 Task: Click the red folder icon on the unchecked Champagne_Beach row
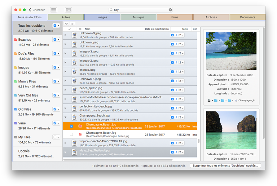coord(80,134)
